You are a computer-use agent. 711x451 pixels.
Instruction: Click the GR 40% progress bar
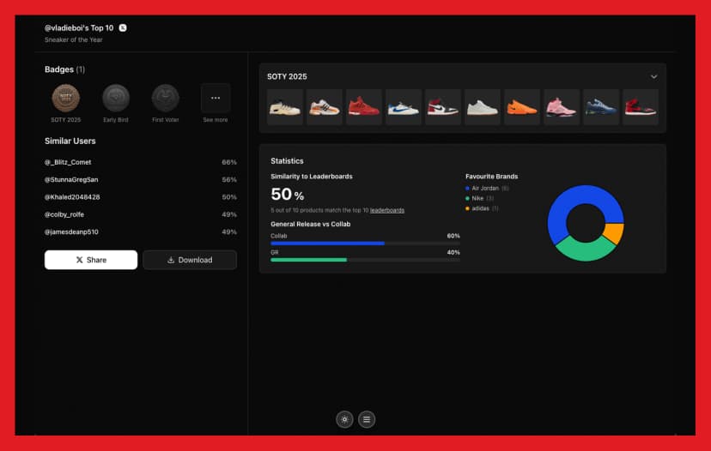click(365, 260)
